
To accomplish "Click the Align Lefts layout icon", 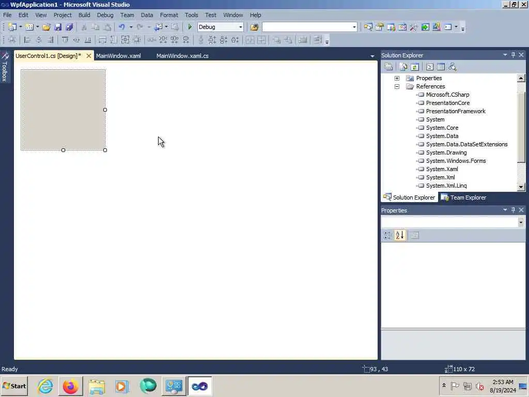I will click(27, 40).
